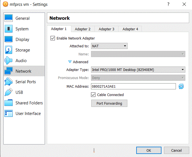
Task: Select the General label in sidebar
Action: (22, 18)
